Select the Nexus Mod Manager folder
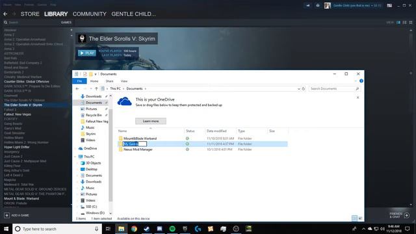Image resolution: width=416 pixels, height=234 pixels. tap(138, 149)
